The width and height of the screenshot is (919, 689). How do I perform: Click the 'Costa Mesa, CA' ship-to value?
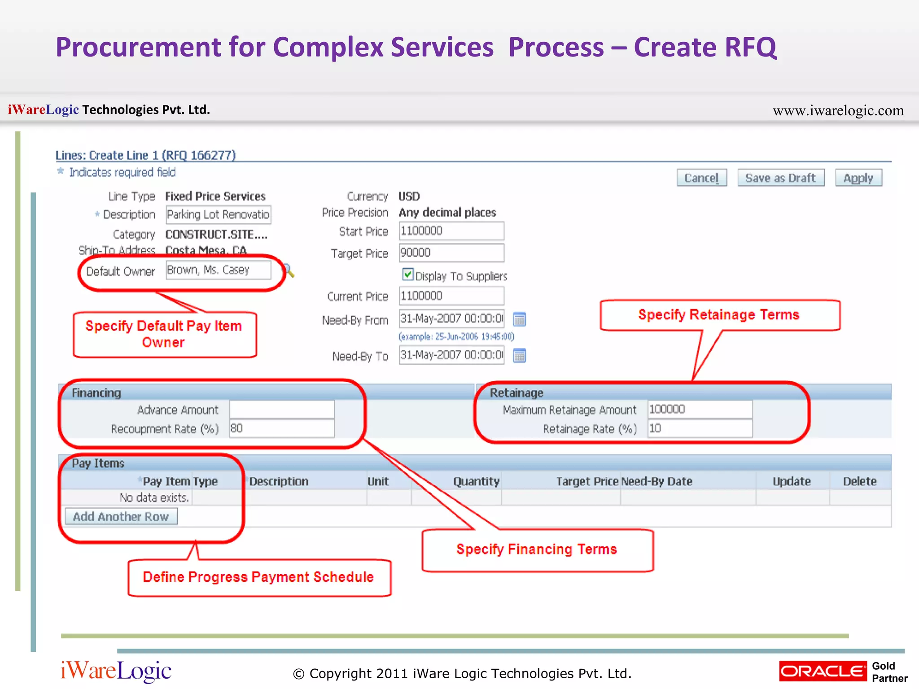pos(206,250)
